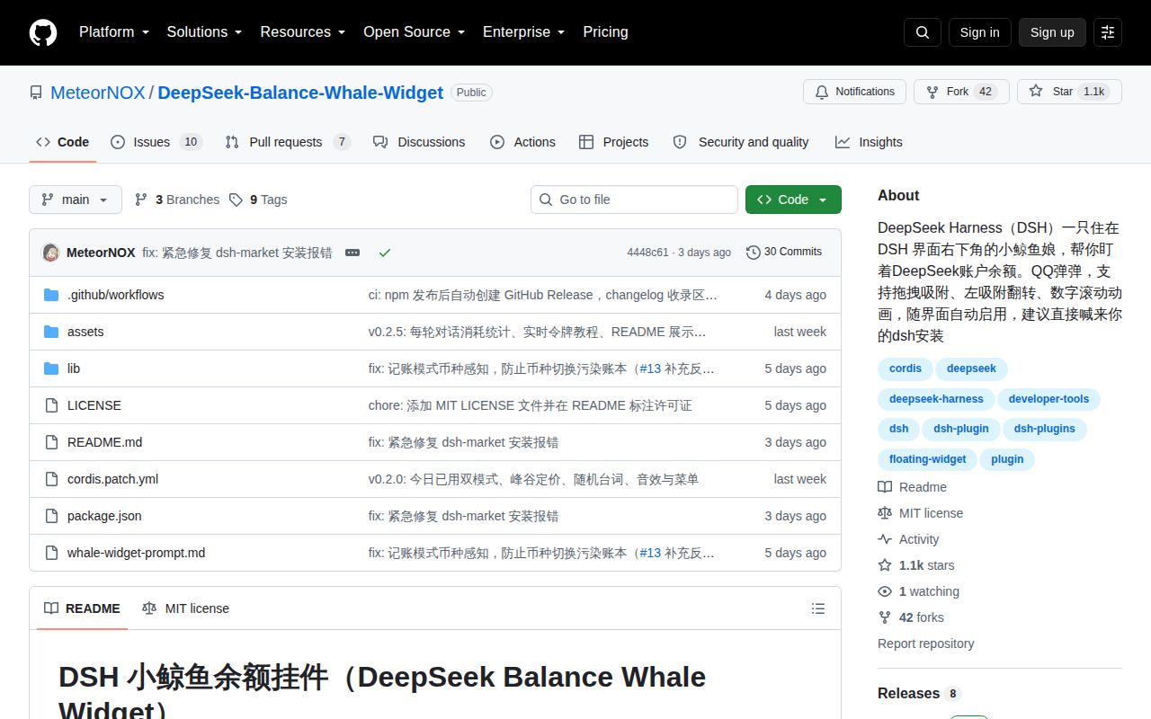Star the repository
The width and height of the screenshot is (1151, 719).
click(x=1069, y=92)
